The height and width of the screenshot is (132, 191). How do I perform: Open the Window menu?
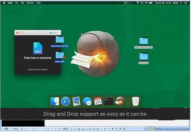tap(30, 3)
